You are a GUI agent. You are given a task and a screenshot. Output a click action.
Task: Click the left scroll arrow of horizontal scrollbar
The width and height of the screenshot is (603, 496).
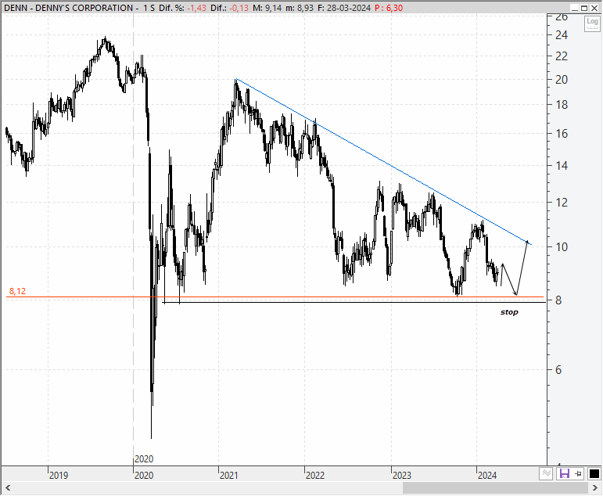pos(7,489)
